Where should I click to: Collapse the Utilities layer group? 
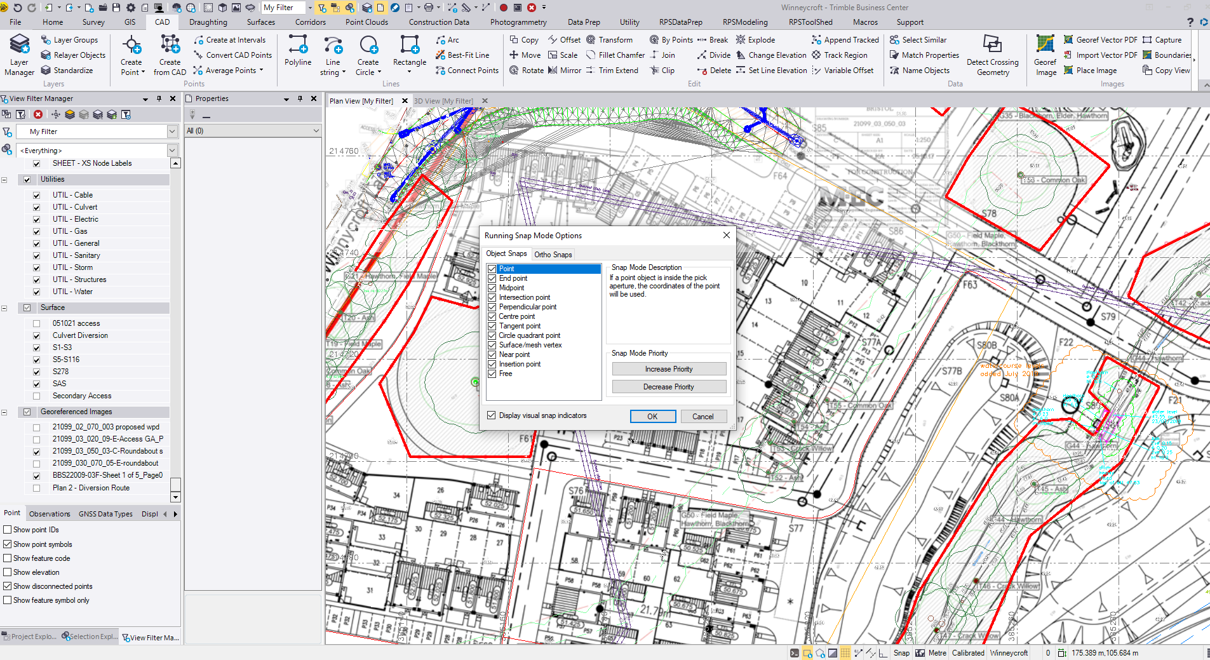coord(4,180)
